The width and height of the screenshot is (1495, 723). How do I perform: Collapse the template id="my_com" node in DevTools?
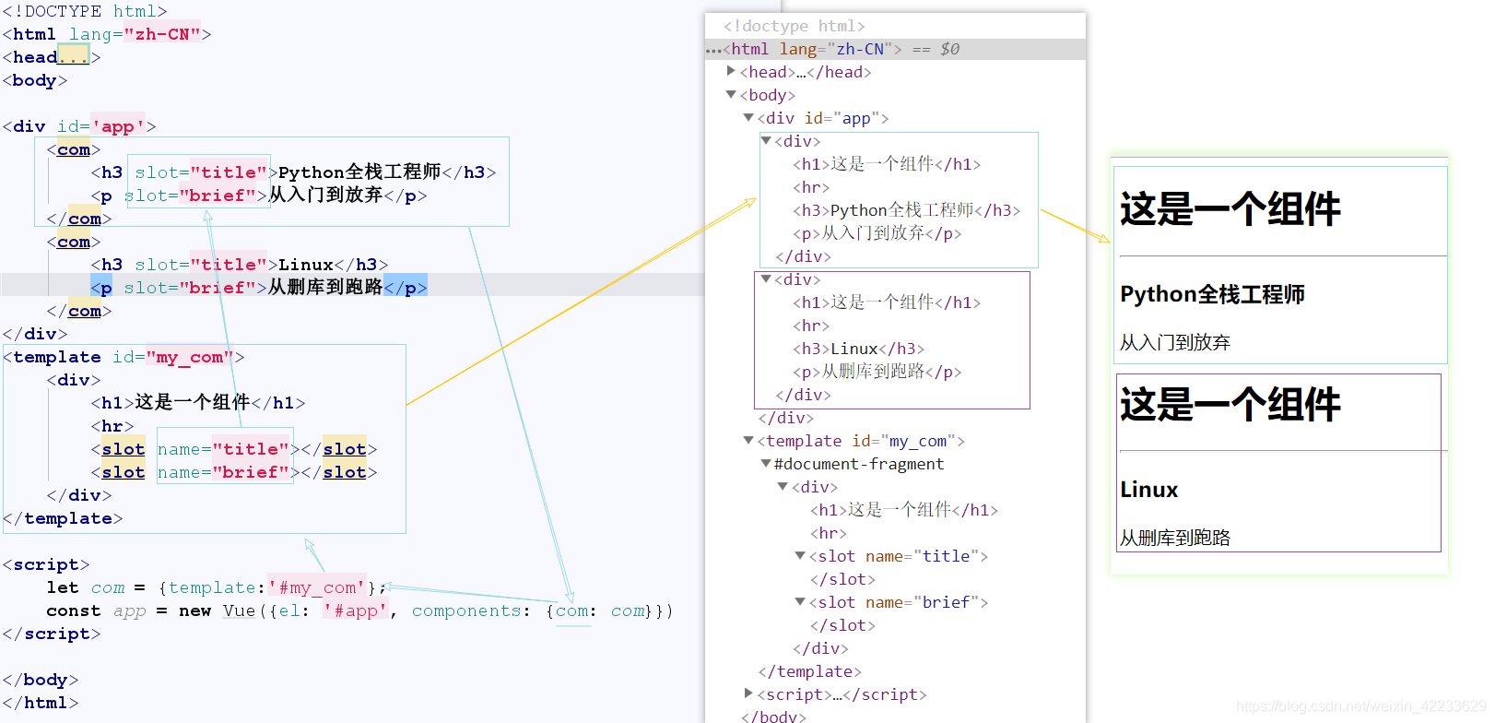click(x=748, y=441)
